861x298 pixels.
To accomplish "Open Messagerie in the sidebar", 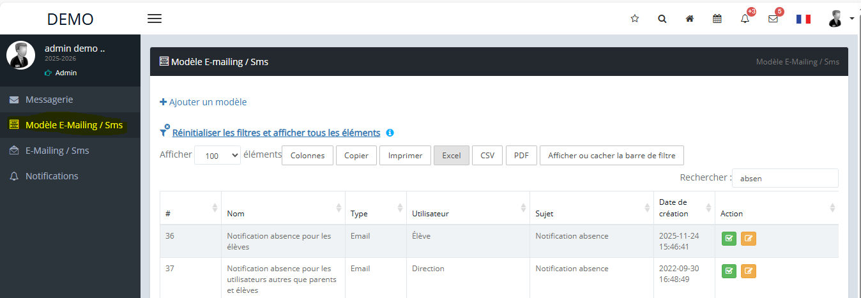I will point(49,100).
